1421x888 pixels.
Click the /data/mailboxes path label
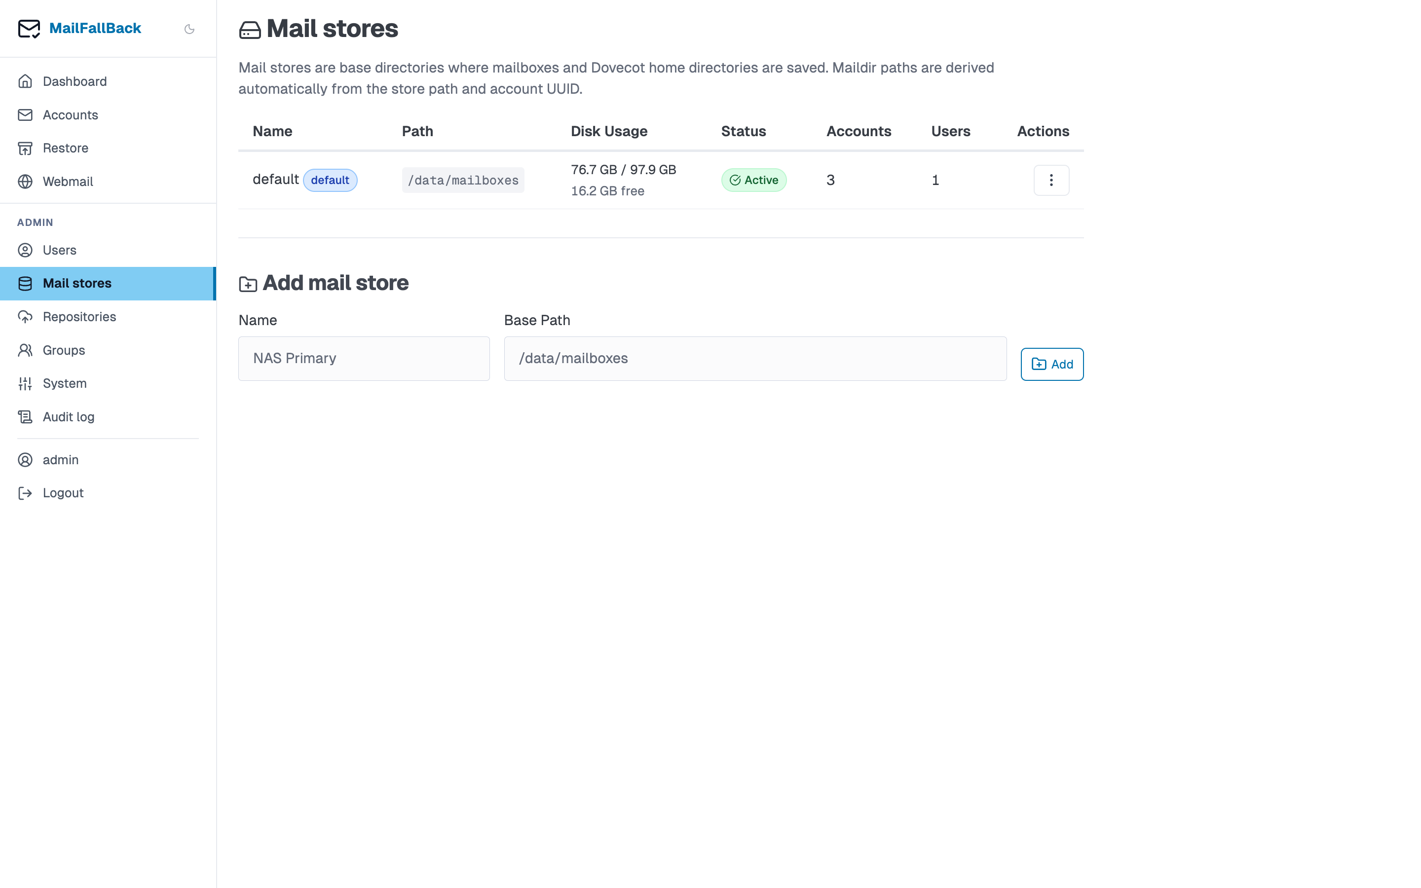click(x=463, y=180)
